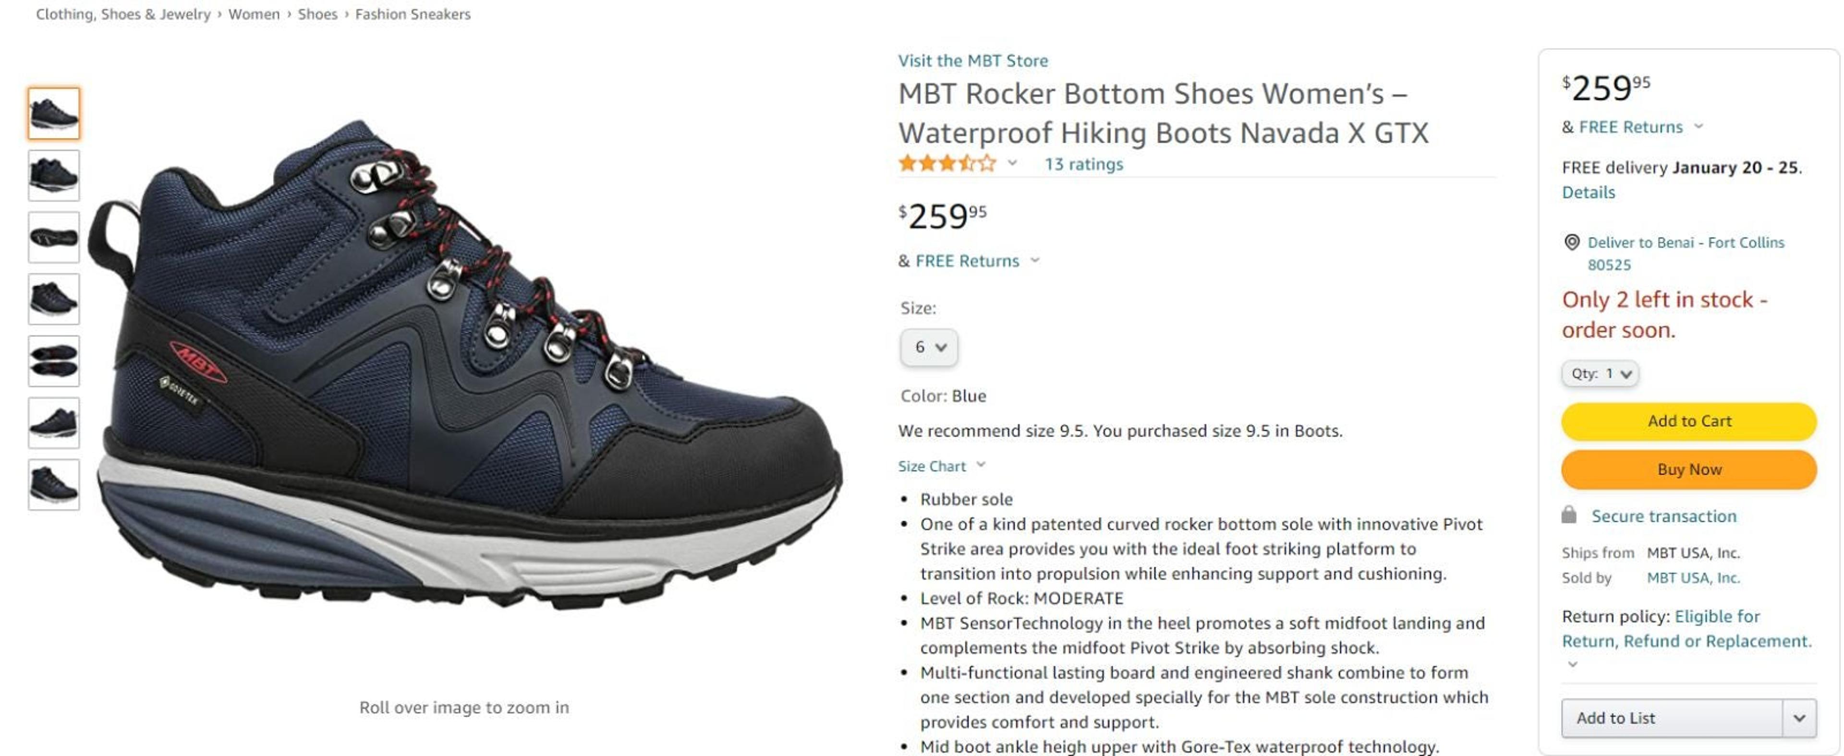
Task: Visit the MBT Store link
Action: point(973,61)
